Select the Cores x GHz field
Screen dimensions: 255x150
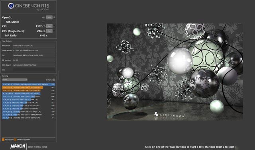point(34,51)
